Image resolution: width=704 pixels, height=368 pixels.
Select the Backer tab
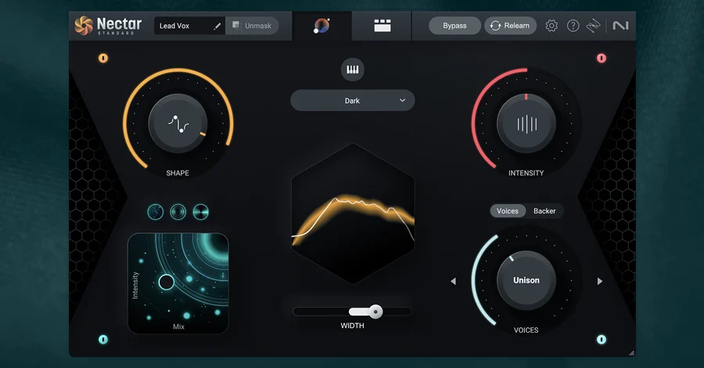coord(544,211)
